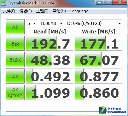The image size is (128, 116).
Task: Open the 1000MB test size dropdown
Action: (51, 23)
